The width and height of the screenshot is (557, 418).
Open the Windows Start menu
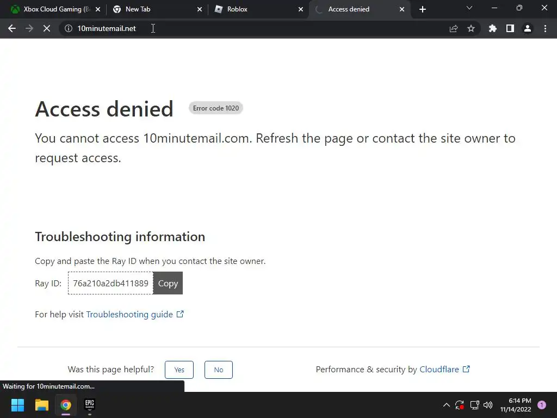click(17, 405)
